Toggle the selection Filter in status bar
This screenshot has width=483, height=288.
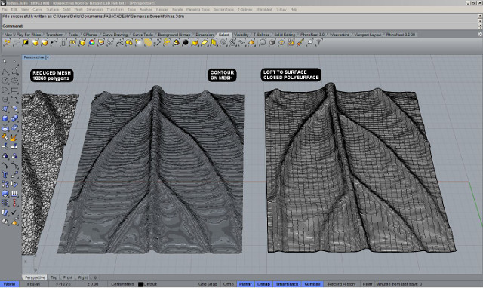(x=368, y=284)
